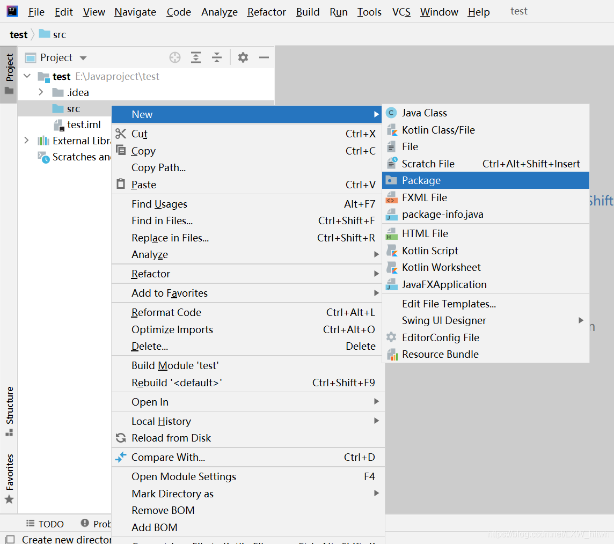Open the Local History submenu

247,421
